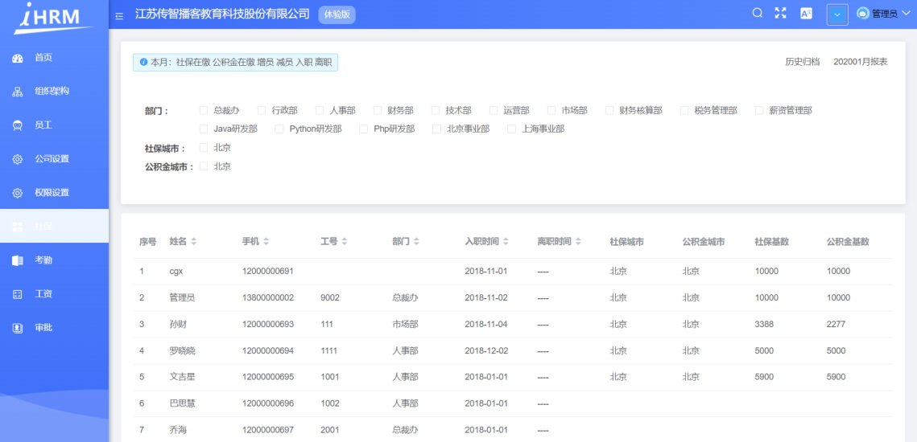Open the 组织架构 menu item
The width and height of the screenshot is (917, 442).
[x=55, y=92]
